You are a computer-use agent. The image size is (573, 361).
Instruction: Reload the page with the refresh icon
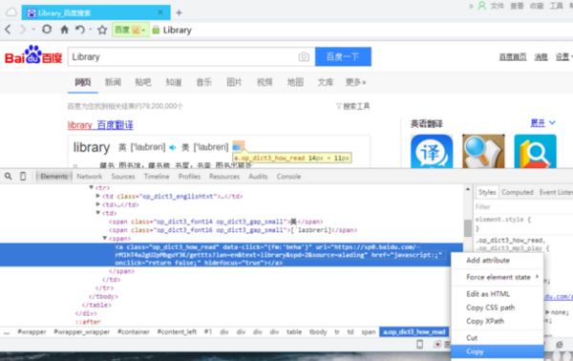[x=47, y=30]
